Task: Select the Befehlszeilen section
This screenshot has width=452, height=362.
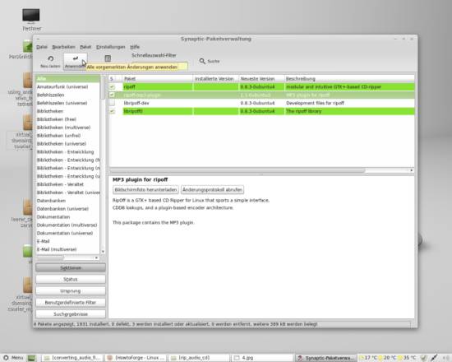Action: 67,95
